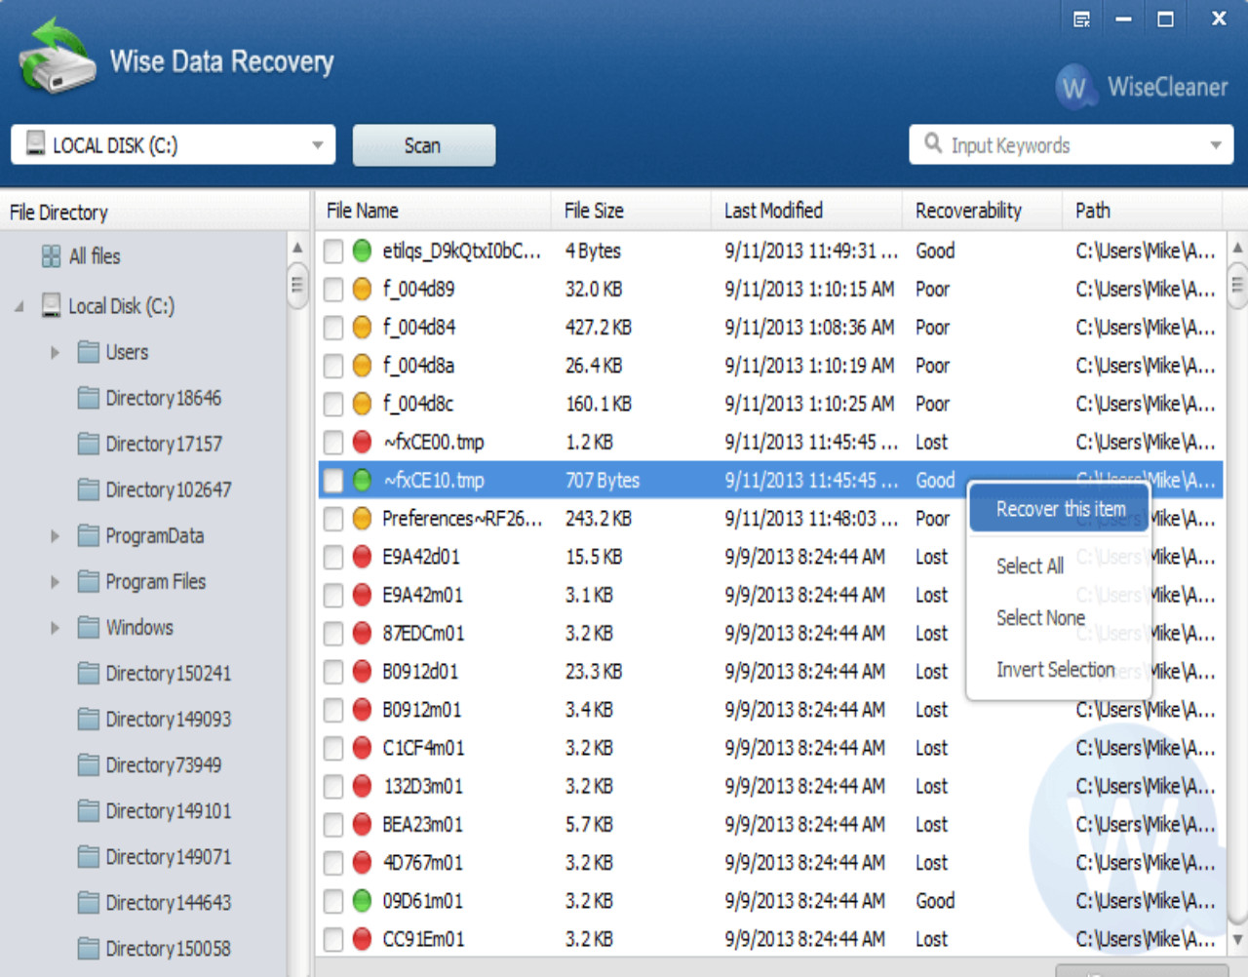Open the LOCAL DISK (C:) drive dropdown
The width and height of the screenshot is (1248, 977).
coord(317,145)
